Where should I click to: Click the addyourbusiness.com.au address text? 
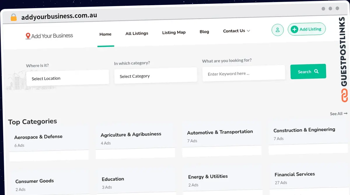59,16
